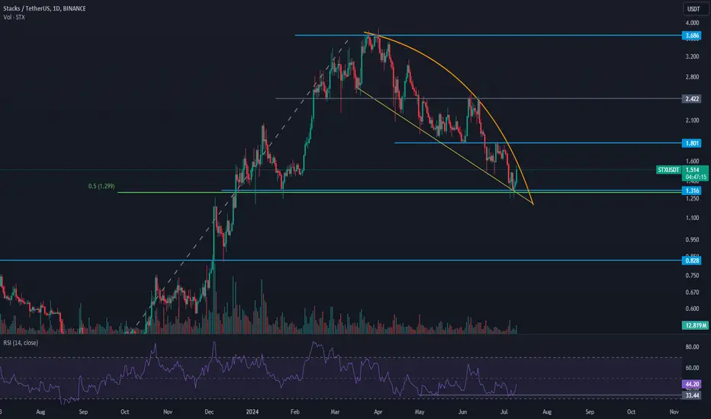The width and height of the screenshot is (711, 419).
Task: Click the 0.950 price axis tick
Action: tap(692, 240)
